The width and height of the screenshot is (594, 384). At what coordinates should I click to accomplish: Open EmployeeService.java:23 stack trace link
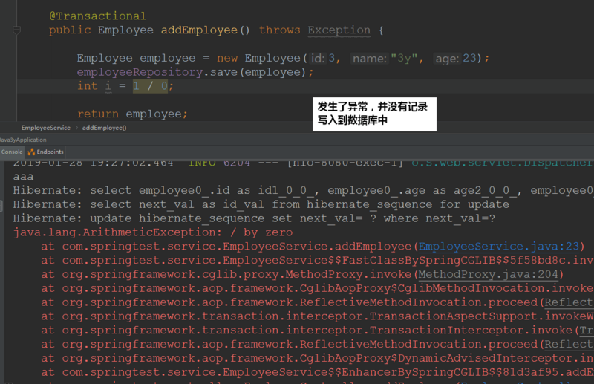pyautogui.click(x=498, y=247)
